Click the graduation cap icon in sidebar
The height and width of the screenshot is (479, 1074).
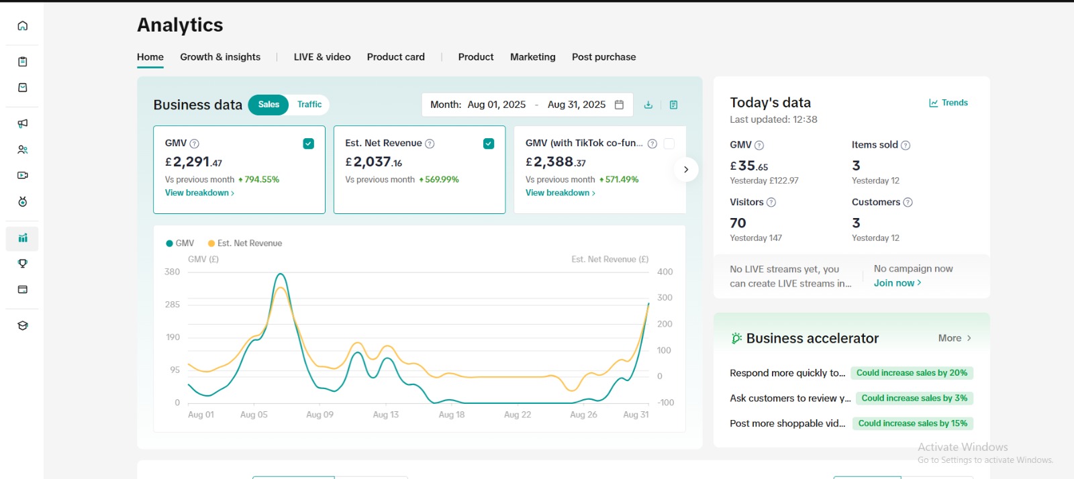tap(23, 326)
